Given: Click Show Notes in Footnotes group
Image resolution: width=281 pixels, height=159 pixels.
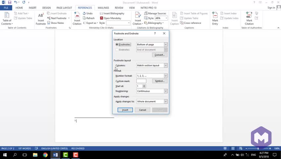Looking at the screenshot, I should pyautogui.click(x=55, y=23).
